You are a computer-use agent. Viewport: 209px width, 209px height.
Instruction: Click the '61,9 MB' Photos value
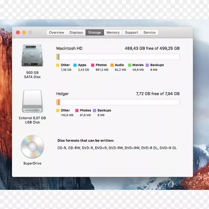85,115
